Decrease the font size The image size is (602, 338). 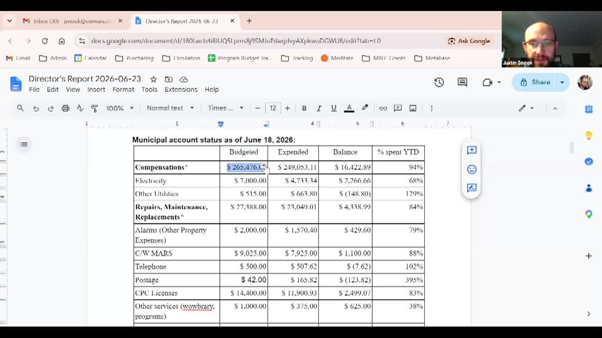click(258, 108)
